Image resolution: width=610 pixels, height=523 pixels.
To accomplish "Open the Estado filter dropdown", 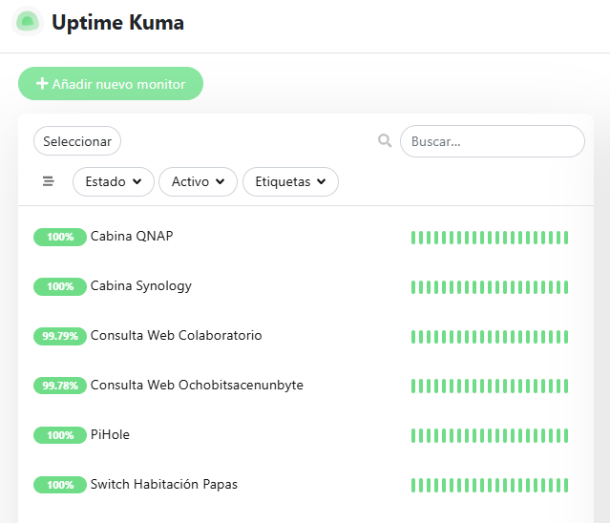I will point(113,181).
